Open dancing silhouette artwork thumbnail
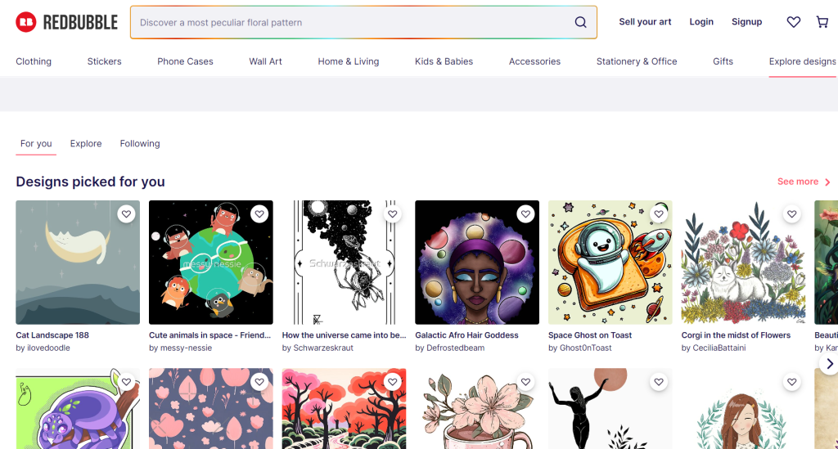 (x=610, y=408)
